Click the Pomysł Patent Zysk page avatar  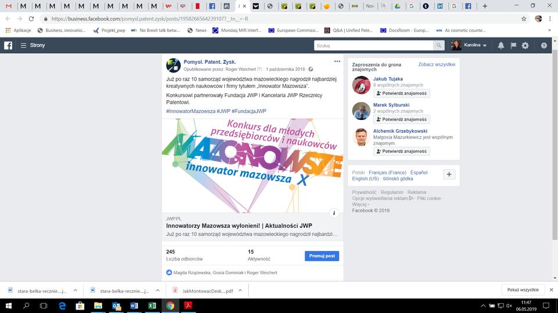point(173,65)
